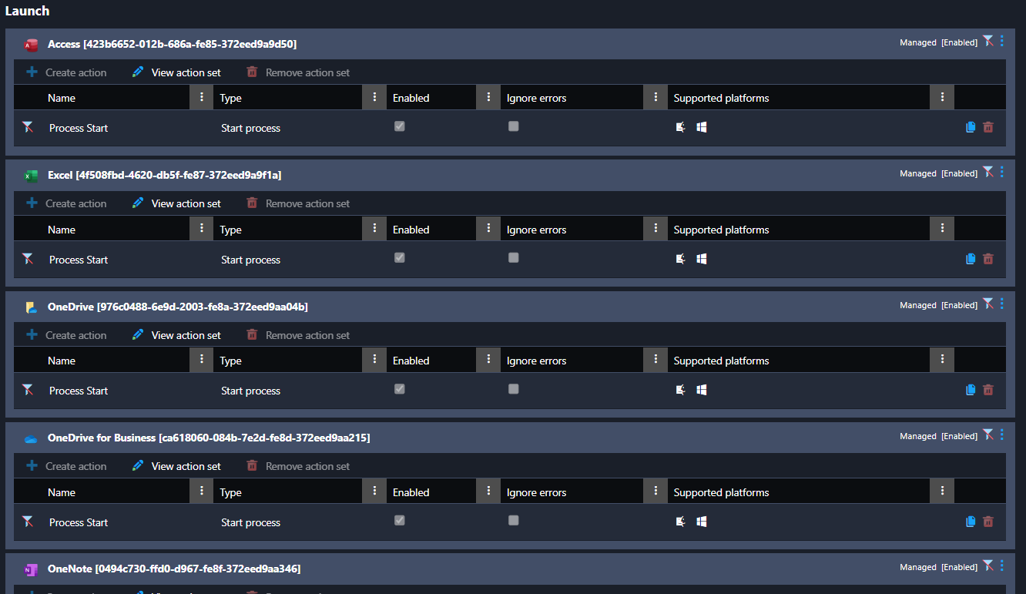Image resolution: width=1026 pixels, height=594 pixels.
Task: Copy the Process Start action under Access
Action: (971, 127)
